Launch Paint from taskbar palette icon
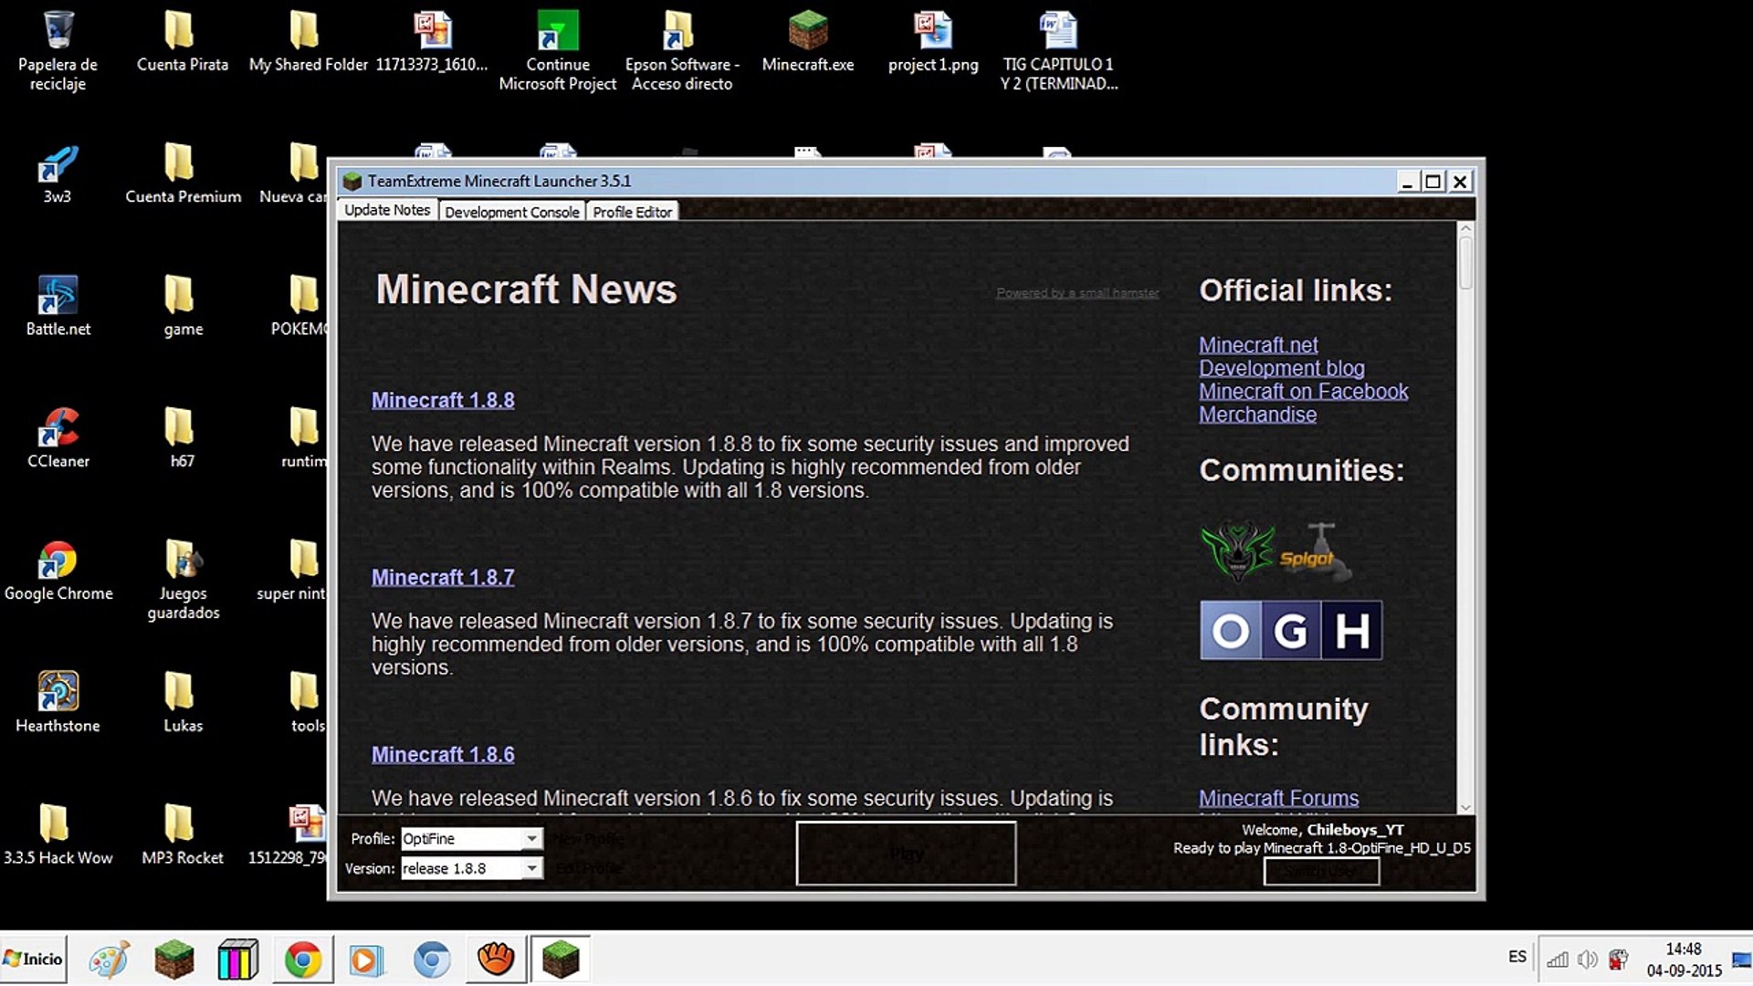Screen dimensions: 1753x986 coord(109,960)
